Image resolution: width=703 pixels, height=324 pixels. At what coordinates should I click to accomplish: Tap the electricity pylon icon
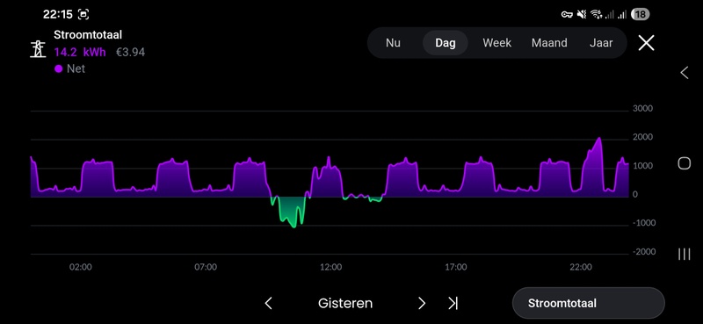[38, 49]
